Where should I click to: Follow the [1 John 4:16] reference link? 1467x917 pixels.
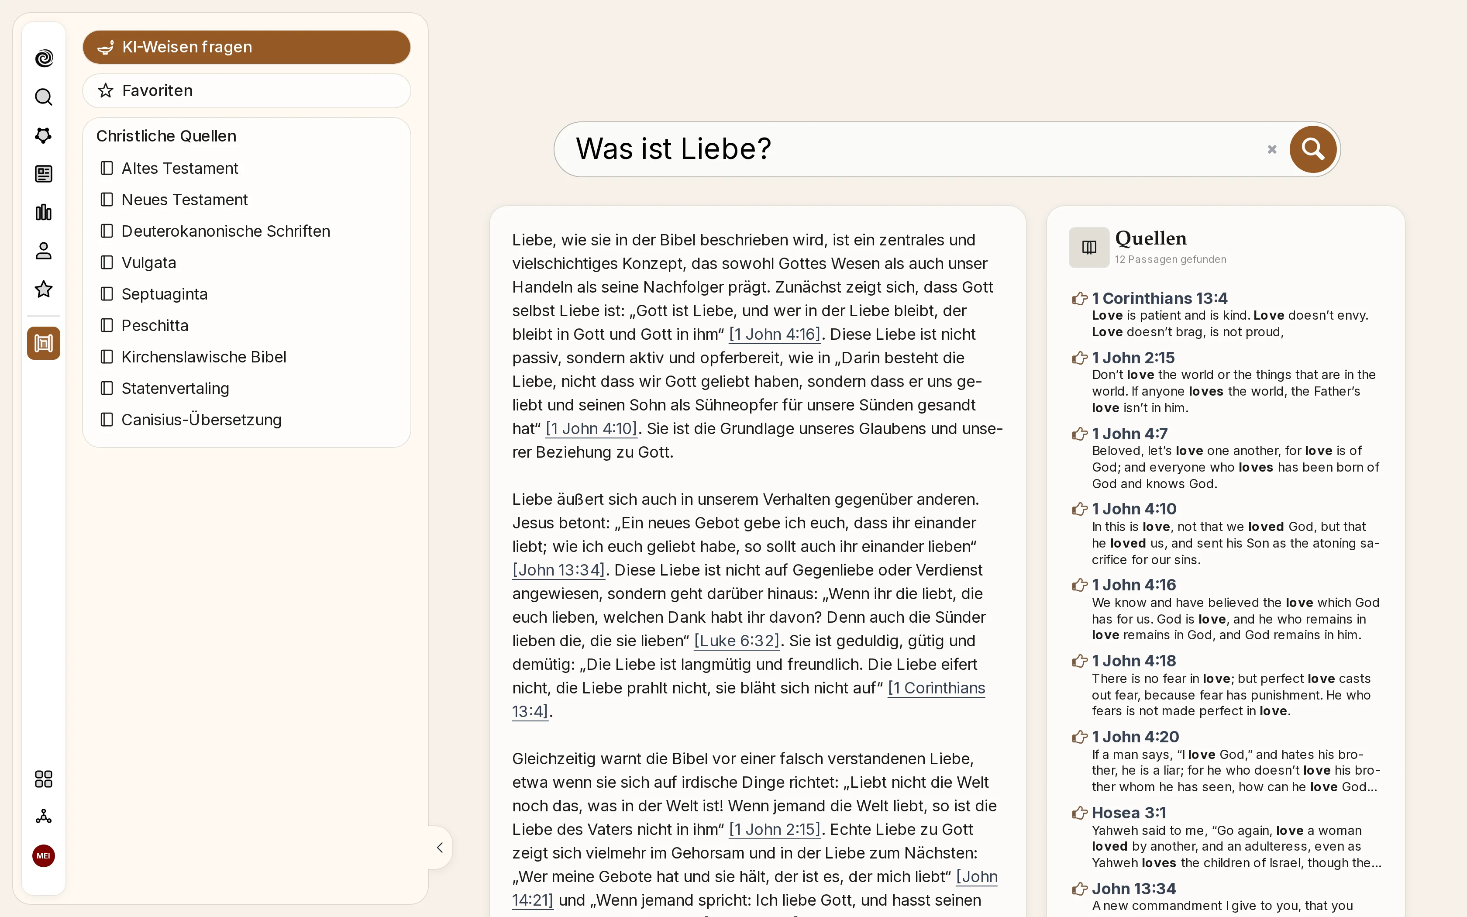click(x=775, y=334)
